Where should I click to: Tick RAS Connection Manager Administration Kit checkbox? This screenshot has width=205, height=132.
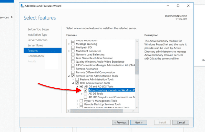(73, 65)
